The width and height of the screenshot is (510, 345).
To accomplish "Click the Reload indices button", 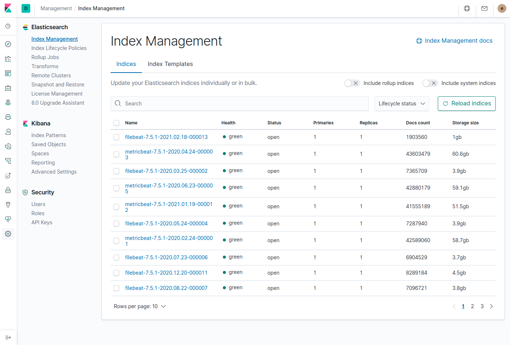I will click(x=467, y=104).
